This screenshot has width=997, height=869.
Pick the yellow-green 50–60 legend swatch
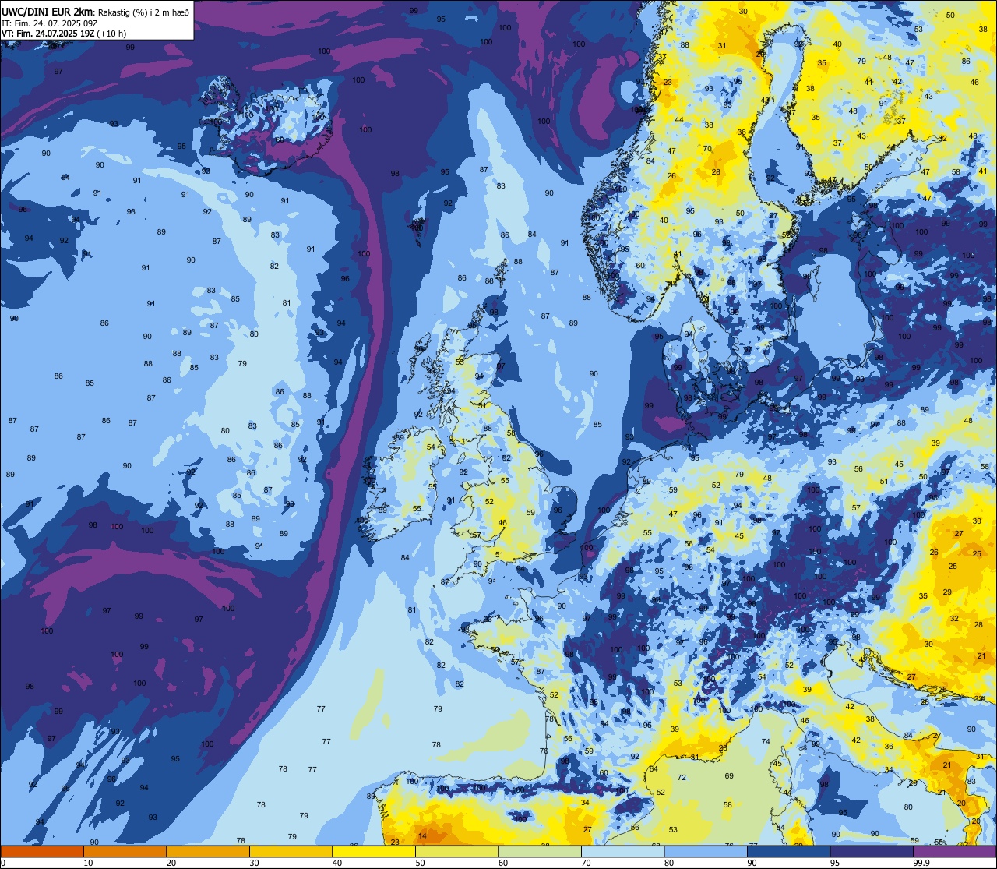coord(456,851)
